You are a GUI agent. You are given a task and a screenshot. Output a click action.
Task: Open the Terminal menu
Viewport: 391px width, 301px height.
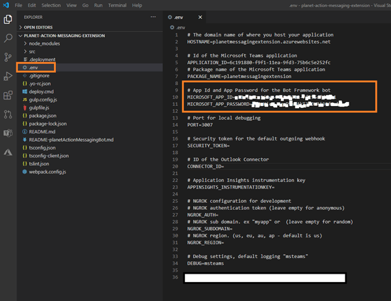click(117, 5)
